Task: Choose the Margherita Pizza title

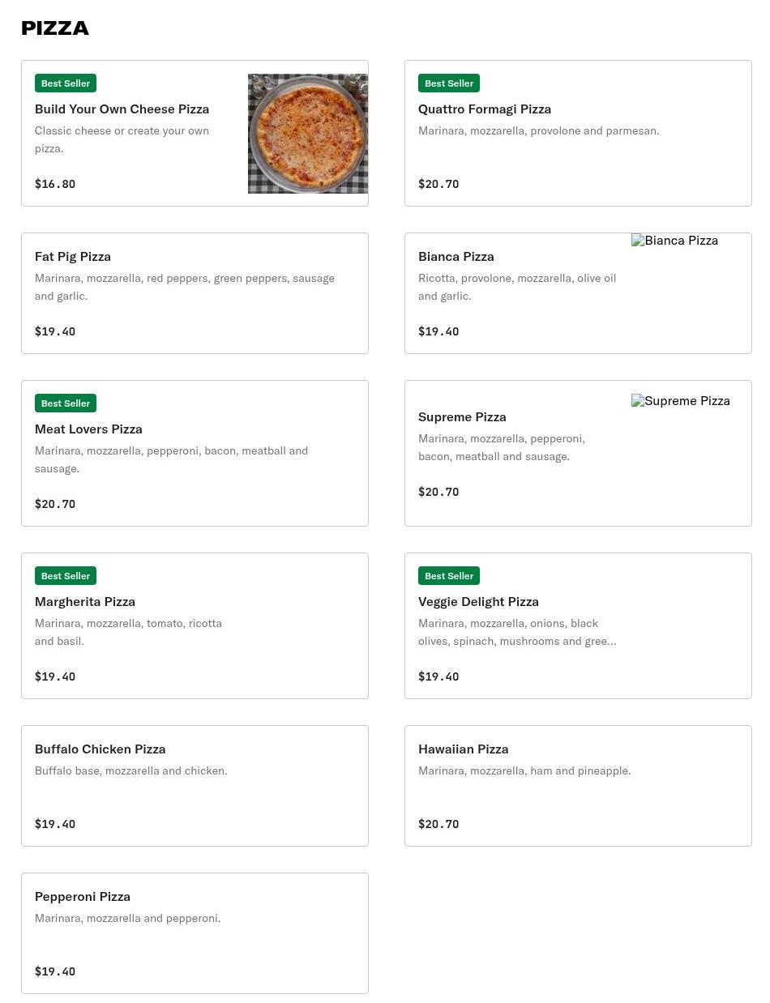Action: pos(85,601)
